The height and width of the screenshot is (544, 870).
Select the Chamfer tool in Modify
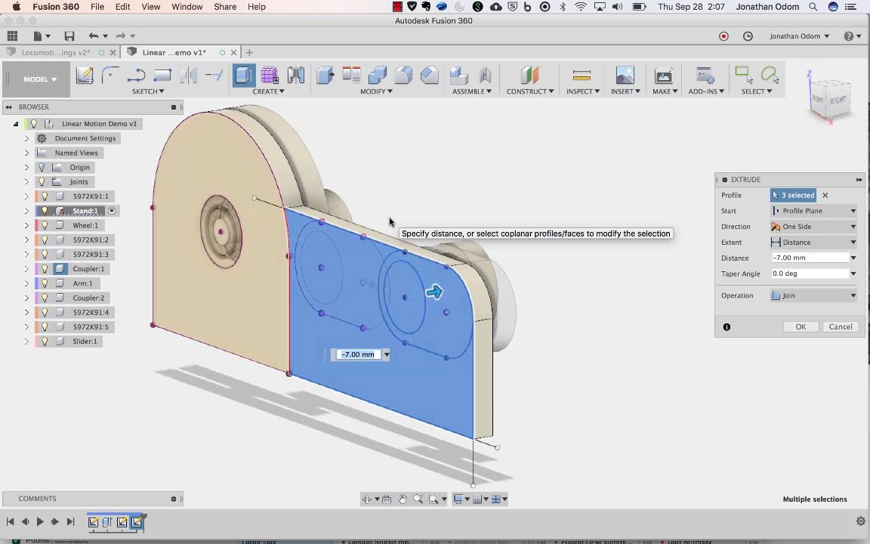point(430,75)
